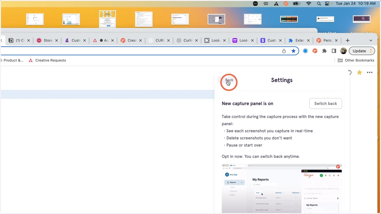
Task: Expand the tab search chevron
Action: (x=371, y=41)
